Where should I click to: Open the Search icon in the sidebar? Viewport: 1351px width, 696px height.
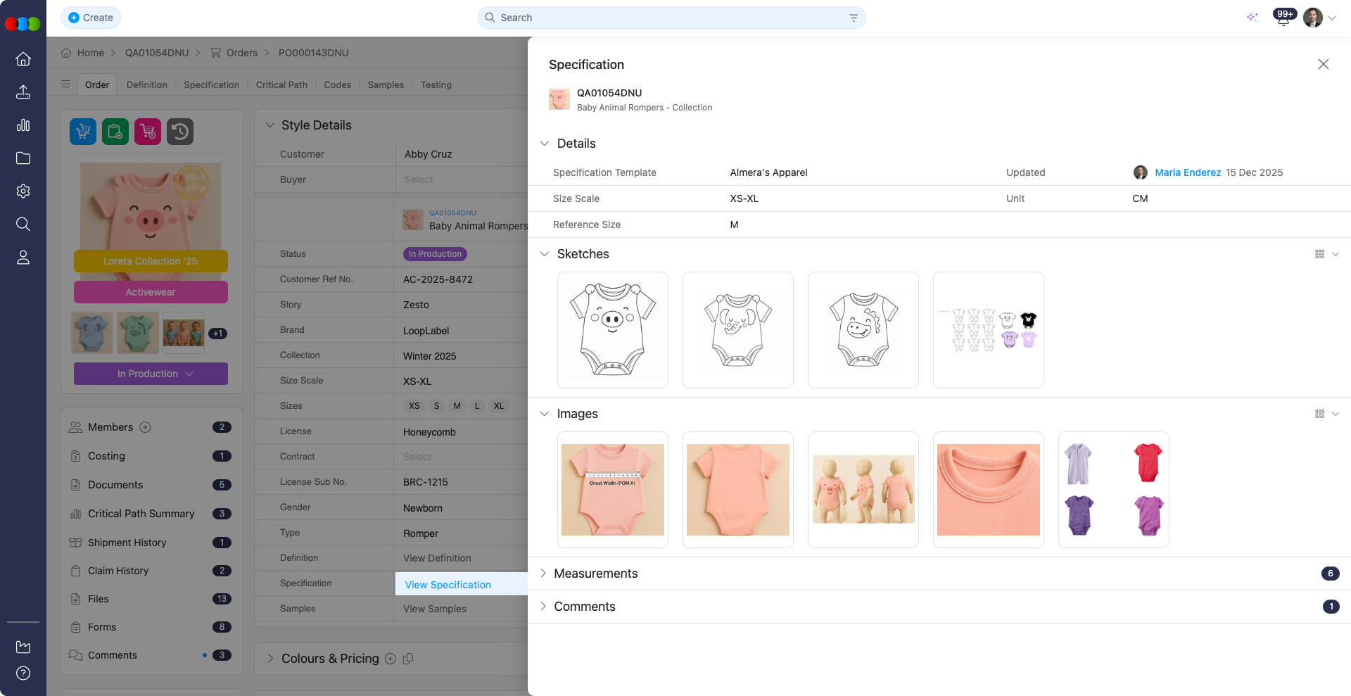tap(23, 224)
